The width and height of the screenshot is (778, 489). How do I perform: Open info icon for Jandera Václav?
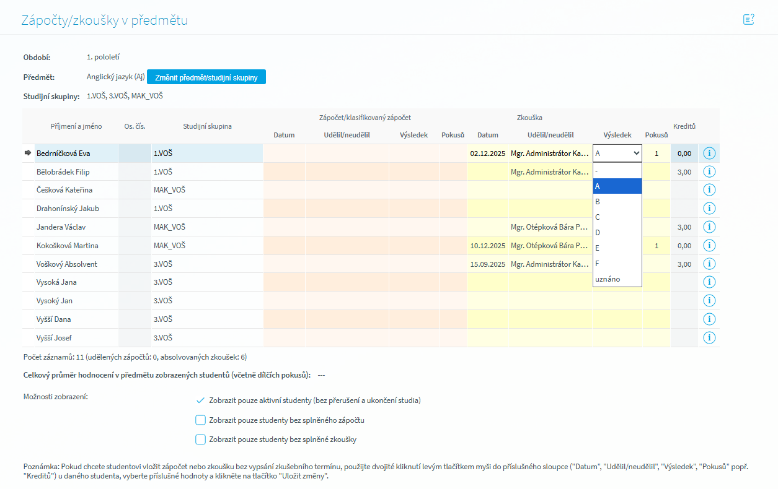pos(709,227)
